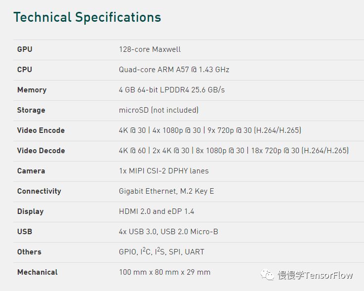This screenshot has width=364, height=291.
Task: Click the 128-core Maxwell value
Action: pos(150,49)
